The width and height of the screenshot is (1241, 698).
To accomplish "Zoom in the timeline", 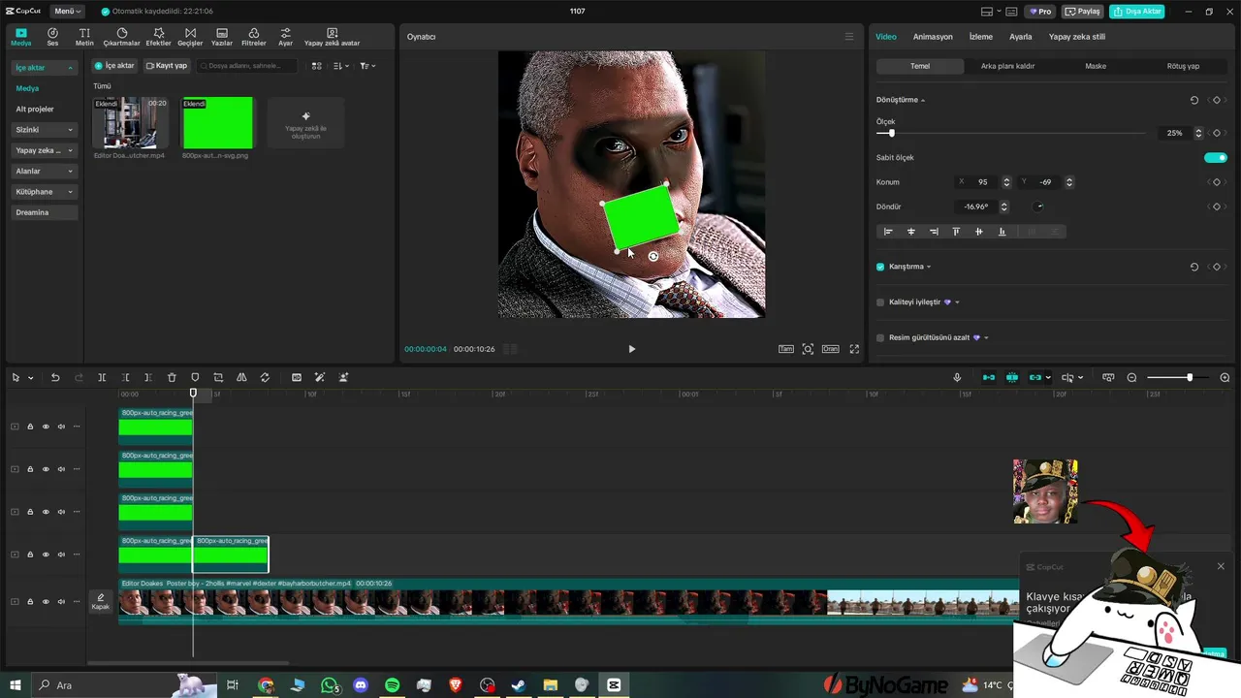I will [1225, 377].
